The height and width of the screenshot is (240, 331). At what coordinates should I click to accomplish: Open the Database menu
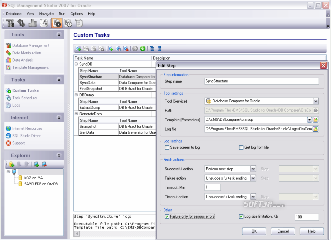[x=14, y=14]
